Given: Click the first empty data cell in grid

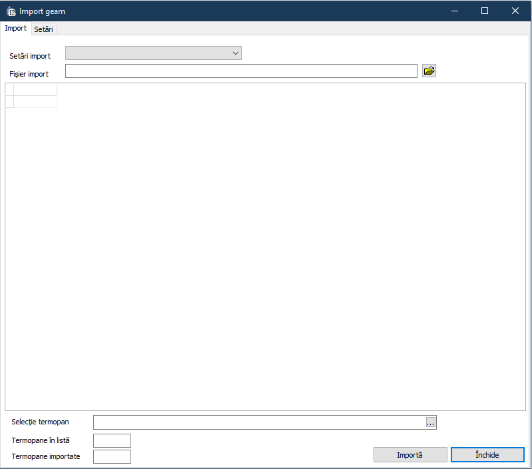Looking at the screenshot, I should pos(35,102).
